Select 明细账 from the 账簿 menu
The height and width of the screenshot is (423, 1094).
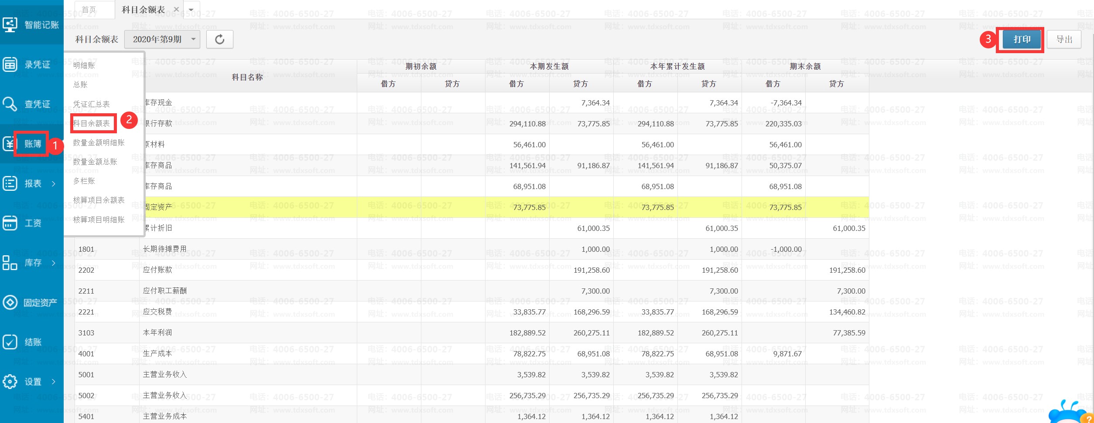coord(84,65)
